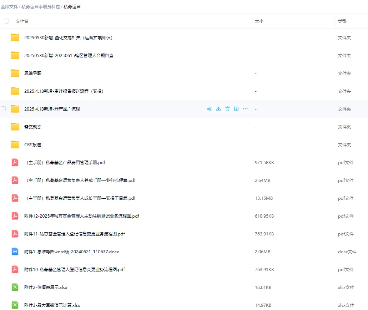
Task: Check the checkbox for 开产品户流程 row
Action: click(3, 109)
